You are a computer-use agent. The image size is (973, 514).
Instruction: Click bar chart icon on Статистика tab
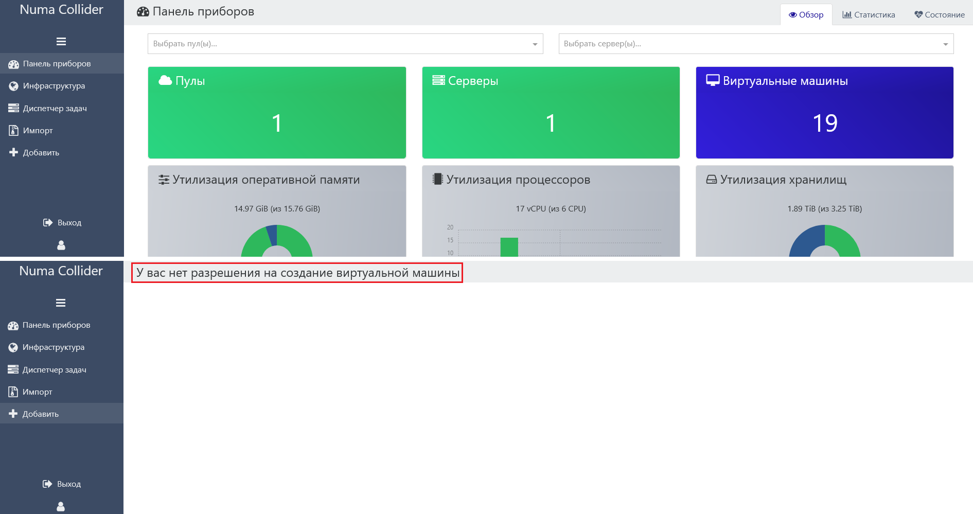click(x=847, y=14)
